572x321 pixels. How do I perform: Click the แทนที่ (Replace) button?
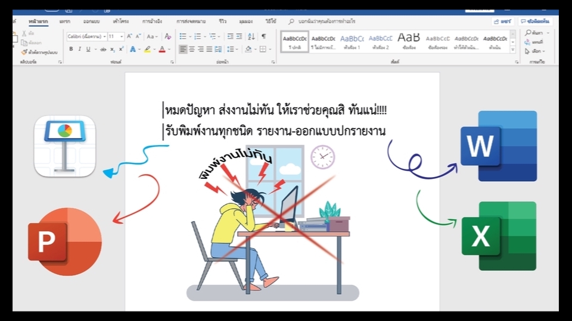click(x=534, y=42)
